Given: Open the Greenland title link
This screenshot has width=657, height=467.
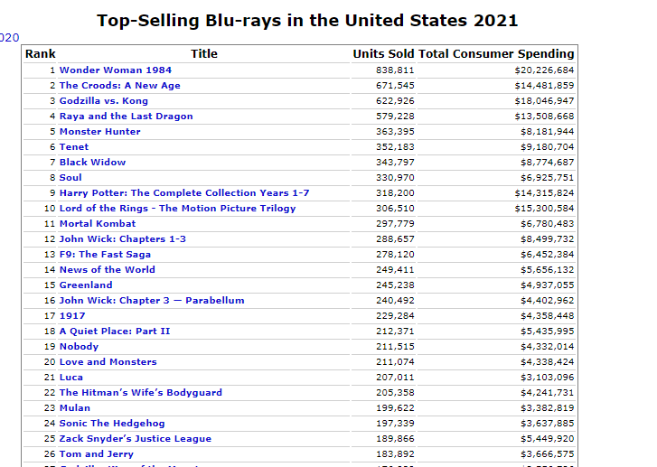Looking at the screenshot, I should [x=86, y=285].
